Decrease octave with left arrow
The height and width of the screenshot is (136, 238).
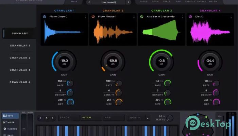(40, 118)
